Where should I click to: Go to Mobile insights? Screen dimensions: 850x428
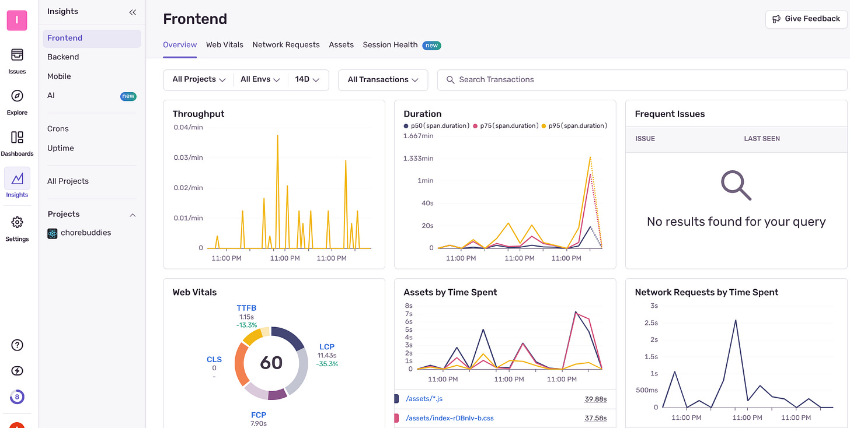(x=92, y=76)
